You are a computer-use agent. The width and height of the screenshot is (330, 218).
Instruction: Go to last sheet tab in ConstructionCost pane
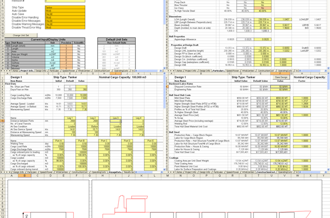tap(175, 172)
